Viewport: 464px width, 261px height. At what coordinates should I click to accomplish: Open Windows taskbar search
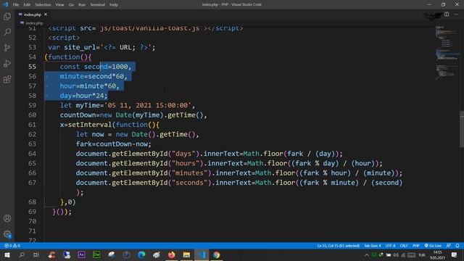[21, 254]
